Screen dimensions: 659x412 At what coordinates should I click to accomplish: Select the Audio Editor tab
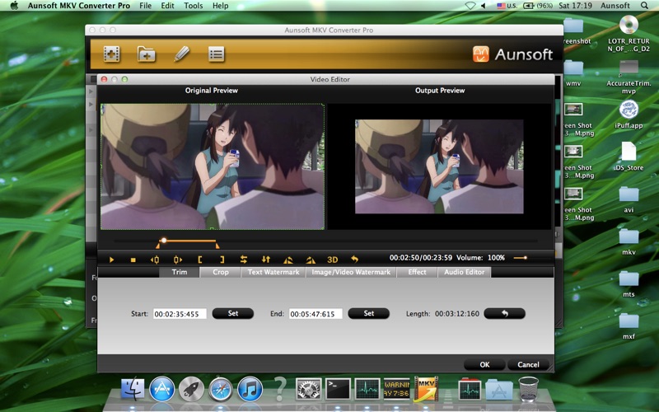click(x=465, y=272)
